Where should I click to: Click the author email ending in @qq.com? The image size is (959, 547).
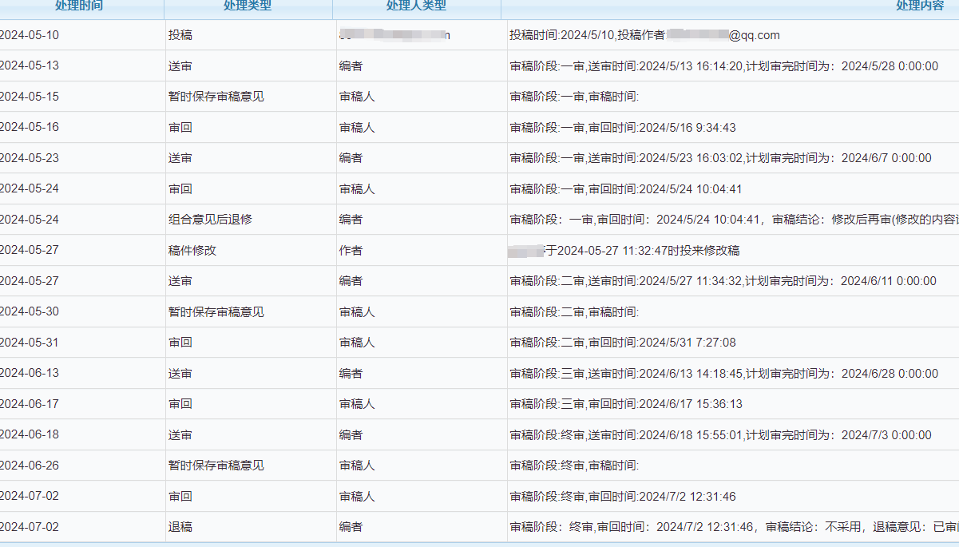pos(723,35)
